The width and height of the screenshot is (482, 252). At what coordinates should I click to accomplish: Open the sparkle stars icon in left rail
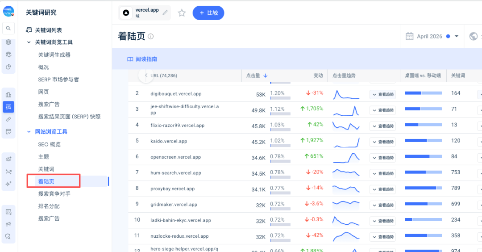(x=8, y=184)
